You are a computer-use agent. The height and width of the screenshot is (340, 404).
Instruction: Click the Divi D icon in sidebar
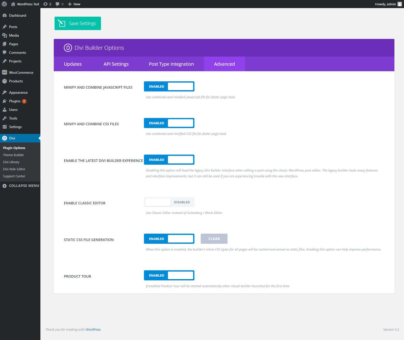point(5,138)
